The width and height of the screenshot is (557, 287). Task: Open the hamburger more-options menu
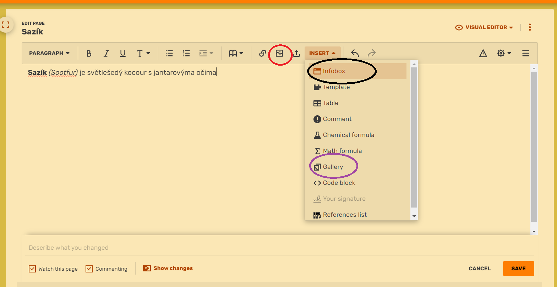(526, 53)
